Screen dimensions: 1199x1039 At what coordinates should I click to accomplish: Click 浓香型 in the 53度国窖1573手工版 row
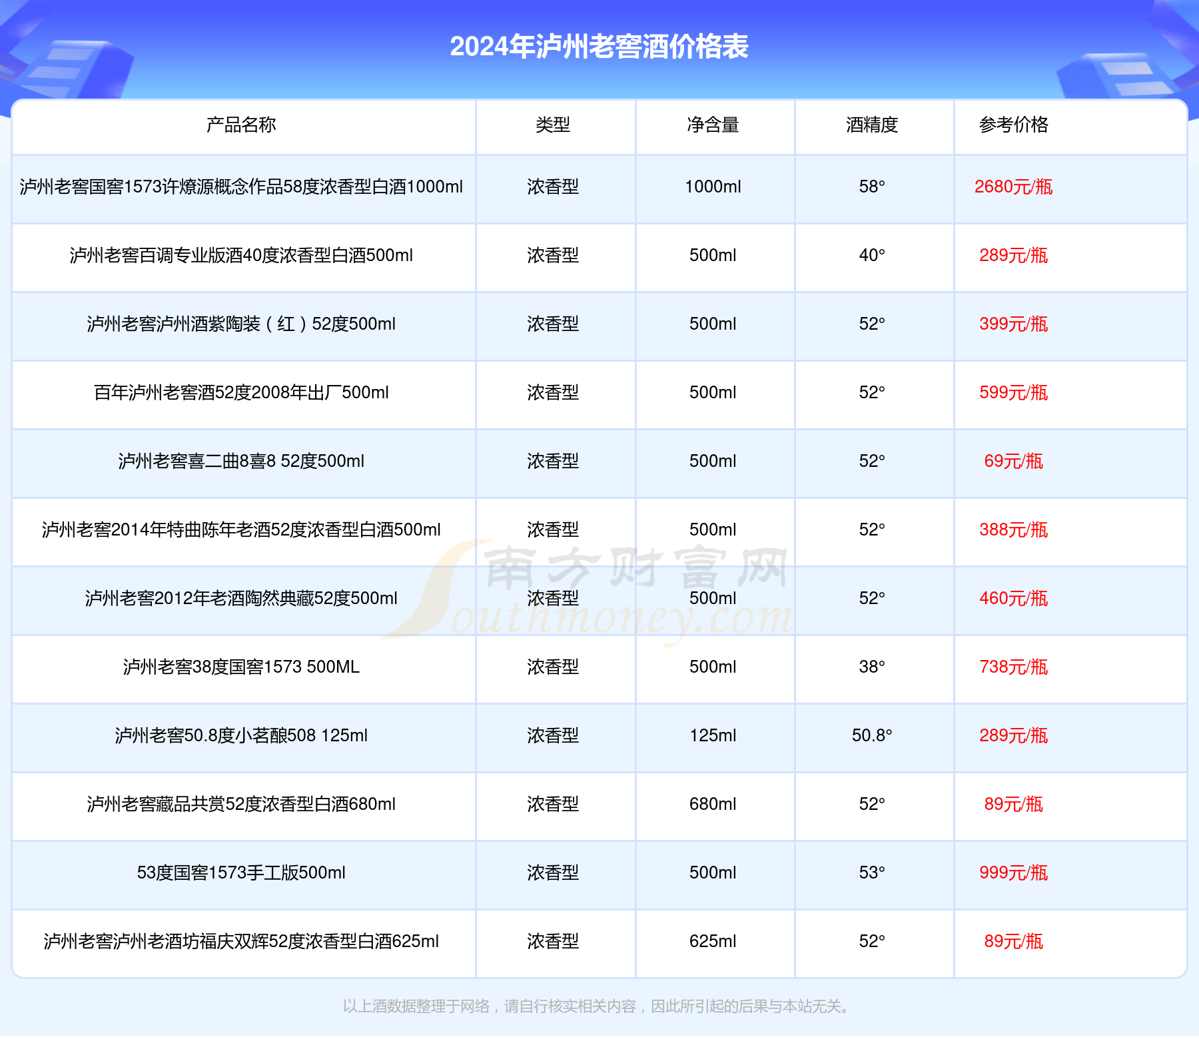[553, 872]
